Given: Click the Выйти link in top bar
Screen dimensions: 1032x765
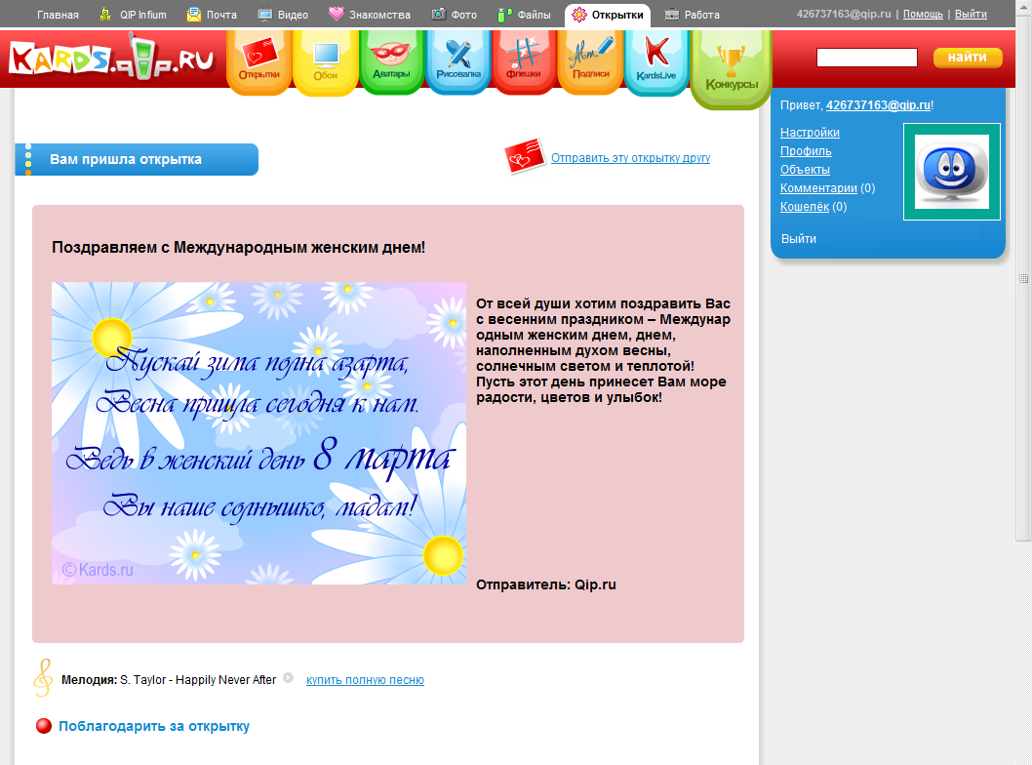Looking at the screenshot, I should [x=971, y=14].
